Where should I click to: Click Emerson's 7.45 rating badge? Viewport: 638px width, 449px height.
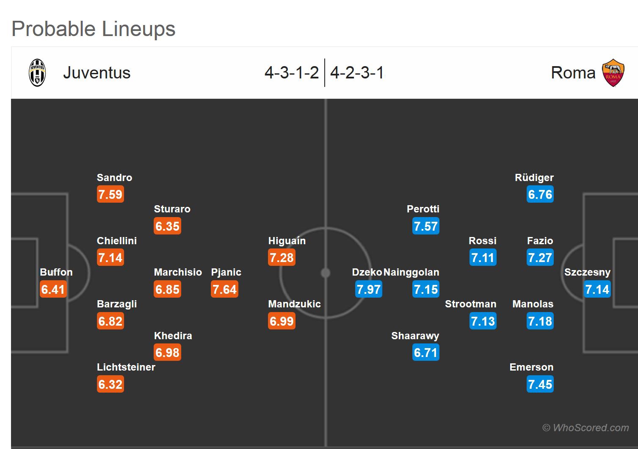(540, 385)
